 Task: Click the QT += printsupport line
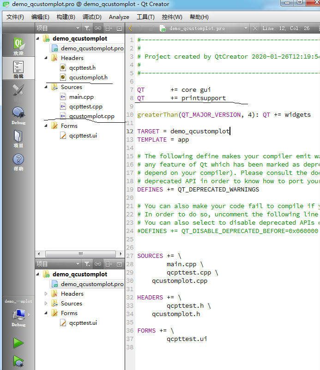point(181,98)
